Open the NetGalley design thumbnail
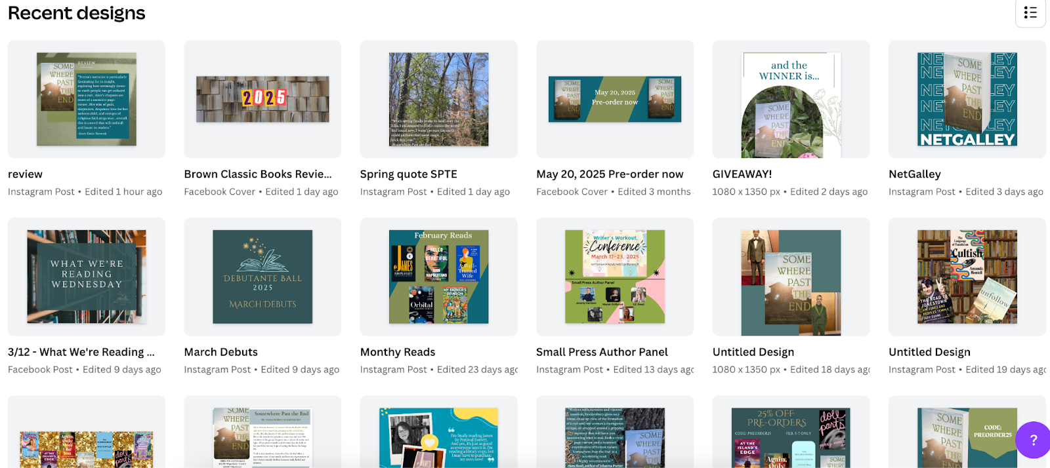Viewport: 1050px width, 468px height. pyautogui.click(x=967, y=99)
